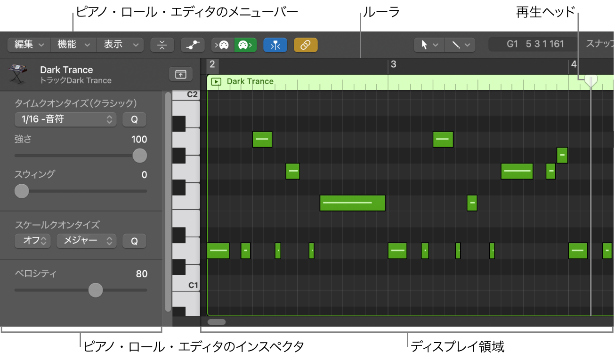This screenshot has width=615, height=360.
Task: Click the Q button for time quantize
Action: pos(134,119)
